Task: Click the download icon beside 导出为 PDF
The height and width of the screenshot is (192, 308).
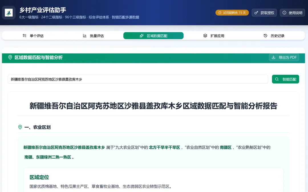Action: (273, 58)
